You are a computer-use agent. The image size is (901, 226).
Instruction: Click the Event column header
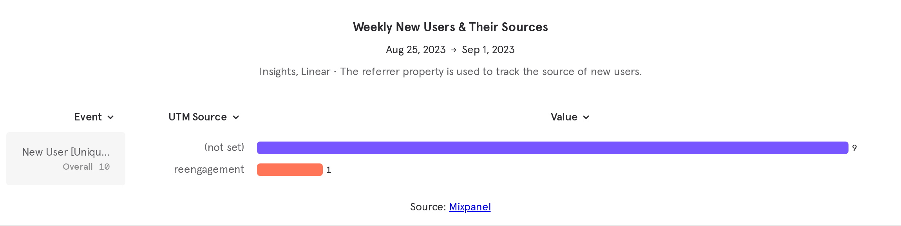[x=88, y=117]
